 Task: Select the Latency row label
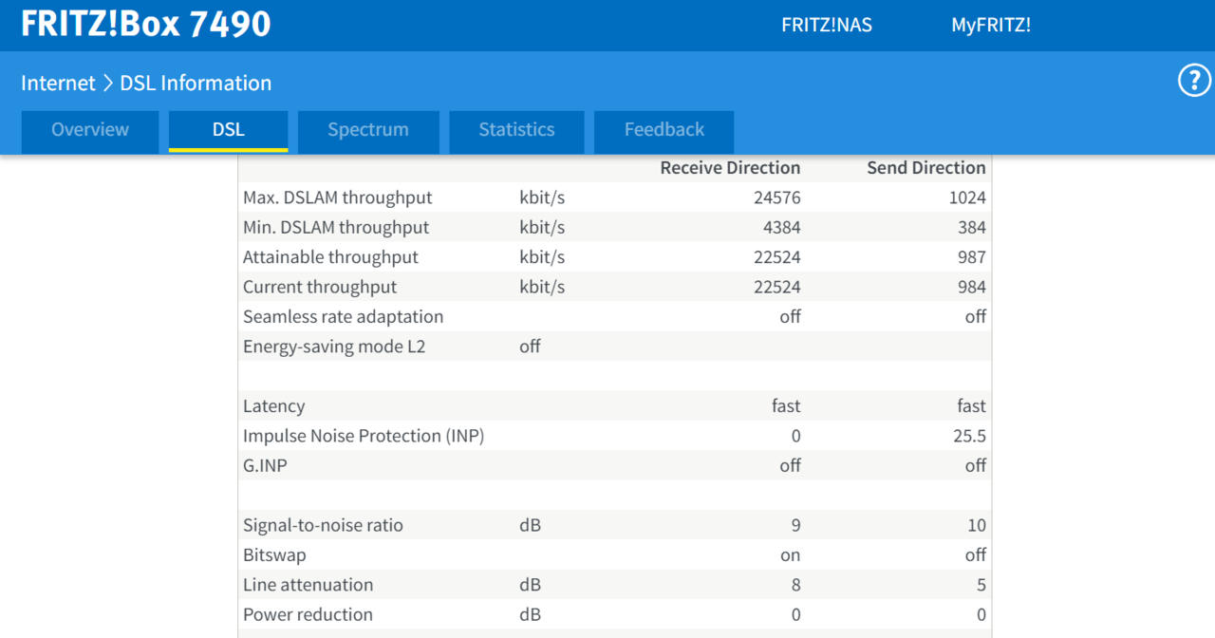[274, 406]
